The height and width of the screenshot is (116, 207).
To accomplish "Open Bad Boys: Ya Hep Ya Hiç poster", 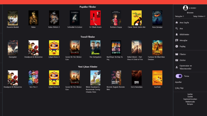I will click(x=116, y=48).
